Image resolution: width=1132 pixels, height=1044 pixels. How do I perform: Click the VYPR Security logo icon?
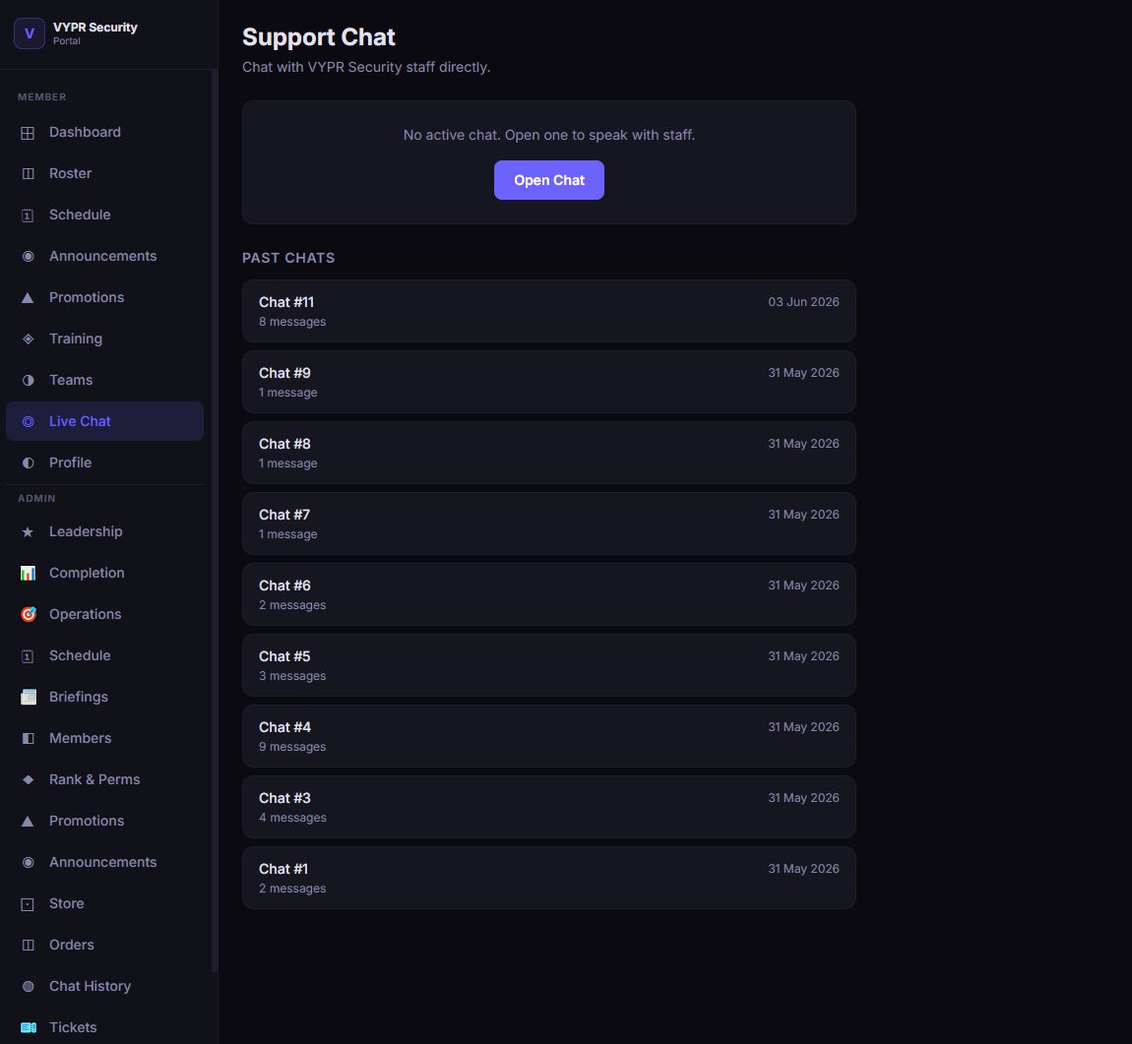point(30,33)
